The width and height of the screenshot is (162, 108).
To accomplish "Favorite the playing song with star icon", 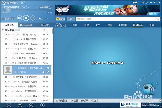I will click(x=43, y=72).
